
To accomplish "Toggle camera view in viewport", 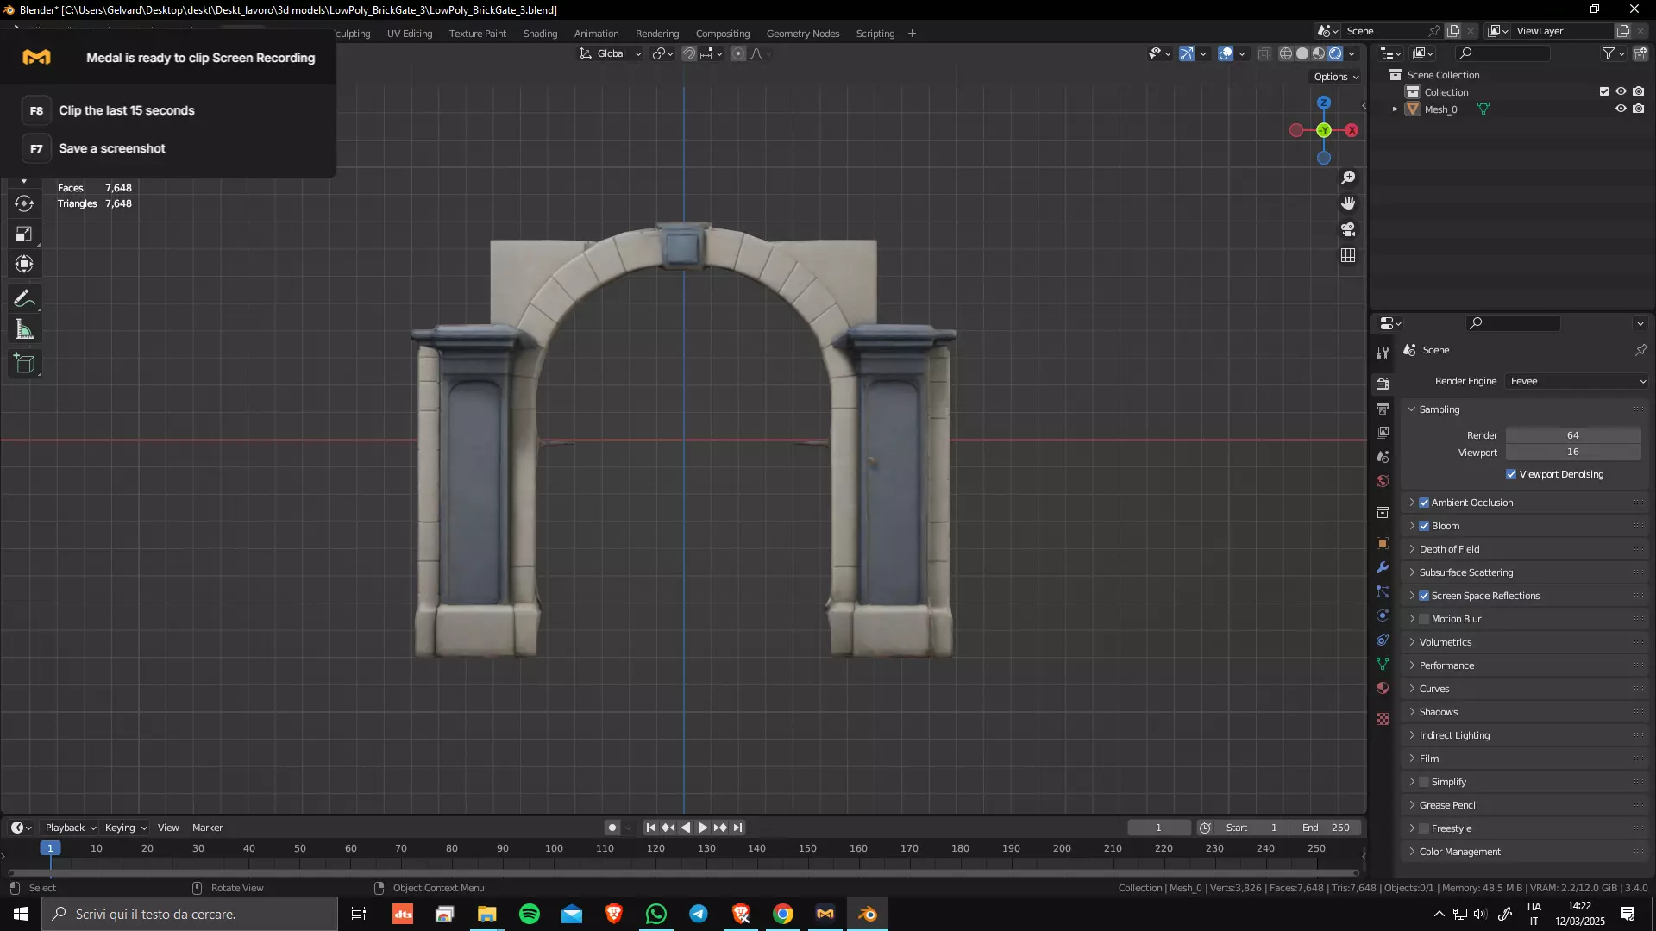I will (1348, 230).
